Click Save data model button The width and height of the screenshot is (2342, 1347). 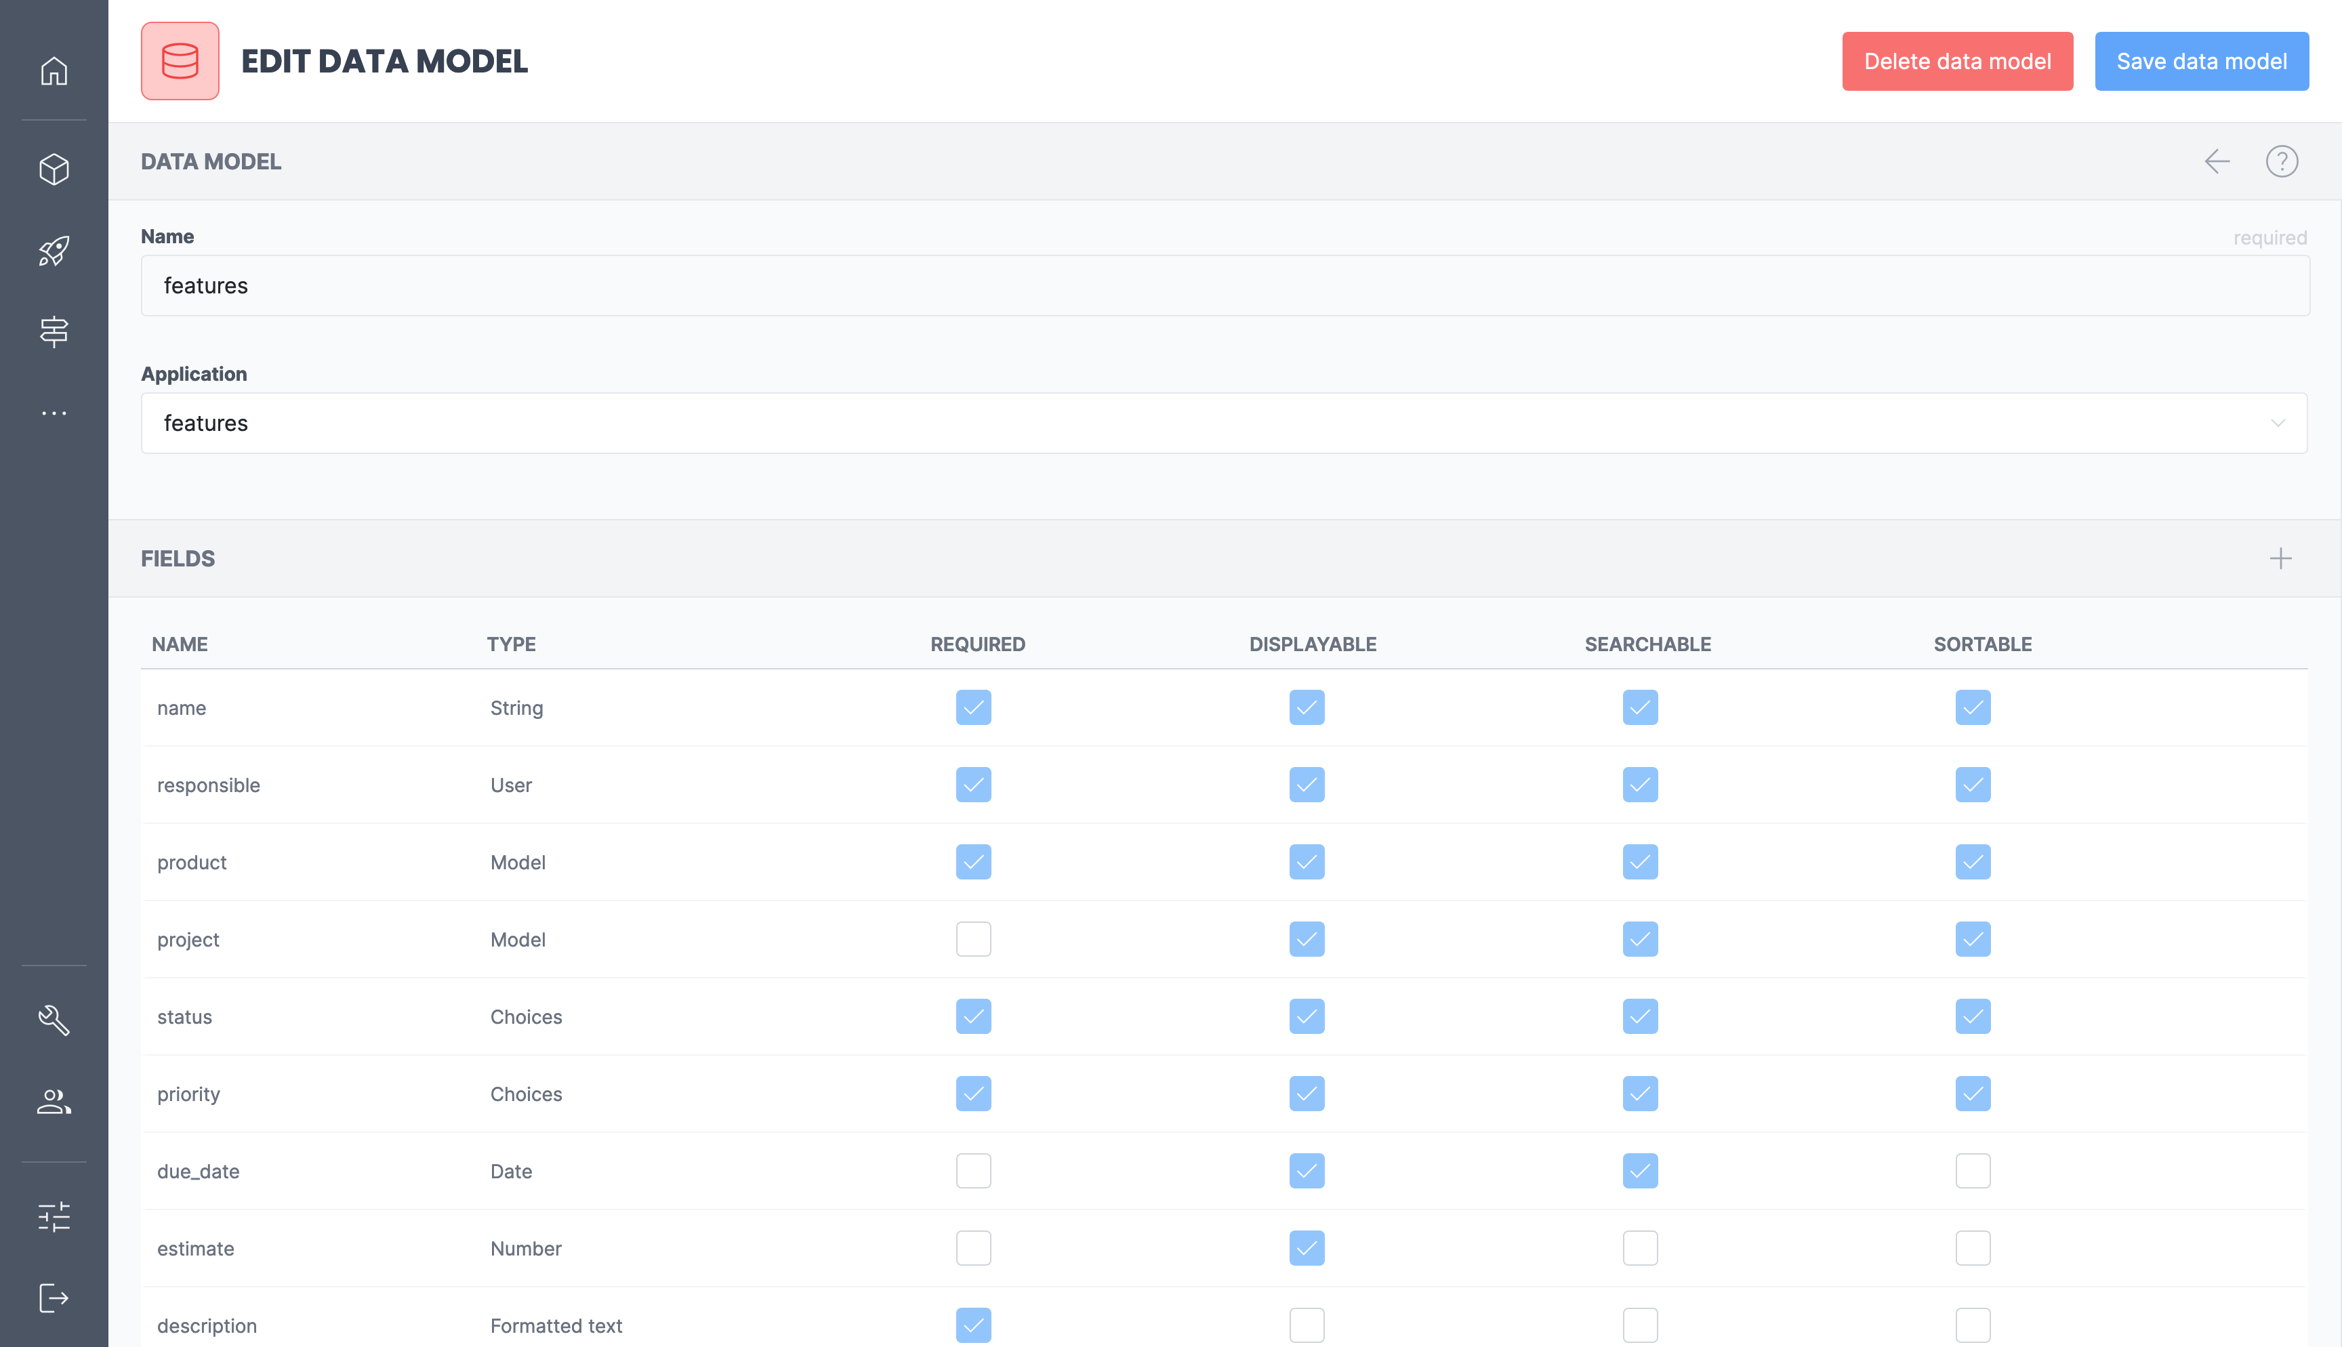point(2200,62)
